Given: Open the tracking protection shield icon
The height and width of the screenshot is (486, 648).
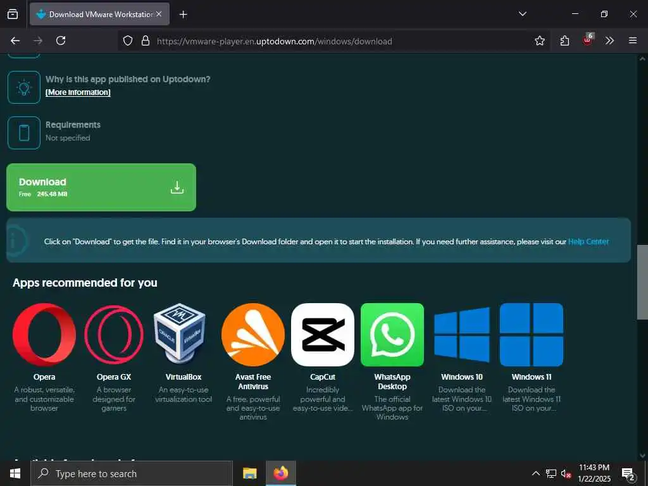Looking at the screenshot, I should 128,40.
